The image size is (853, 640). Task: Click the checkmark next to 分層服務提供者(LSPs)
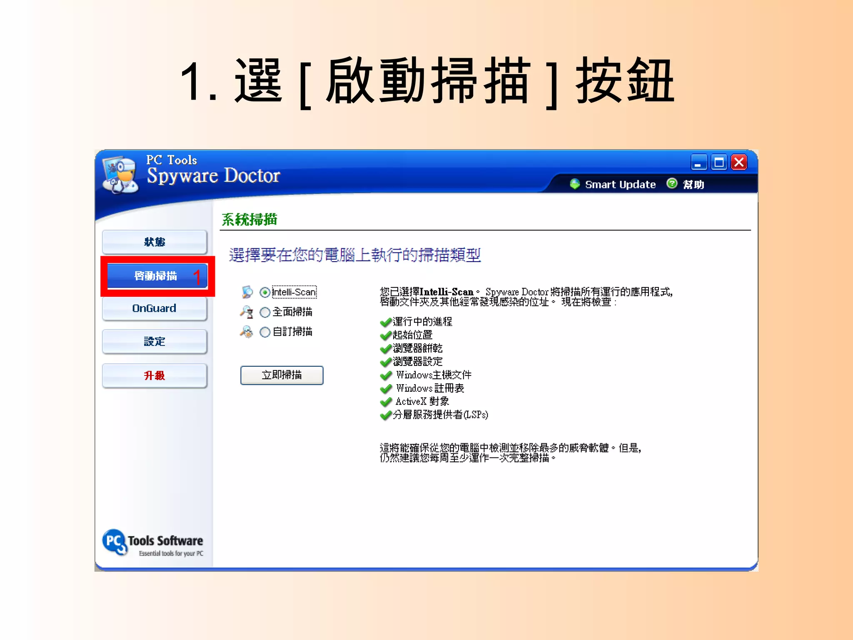[x=386, y=415]
